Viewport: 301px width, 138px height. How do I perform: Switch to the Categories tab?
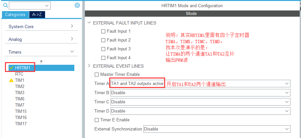point(15,14)
